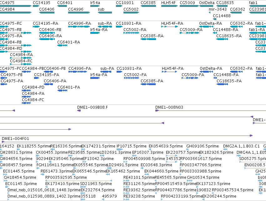Image resolution: width=266 pixels, height=201 pixels.
Task: Select transcript CG5002-RA
Action: (x=135, y=29)
